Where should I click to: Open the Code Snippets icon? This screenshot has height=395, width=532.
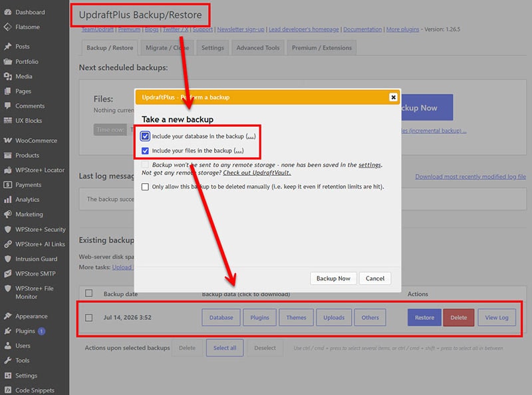[x=8, y=390]
